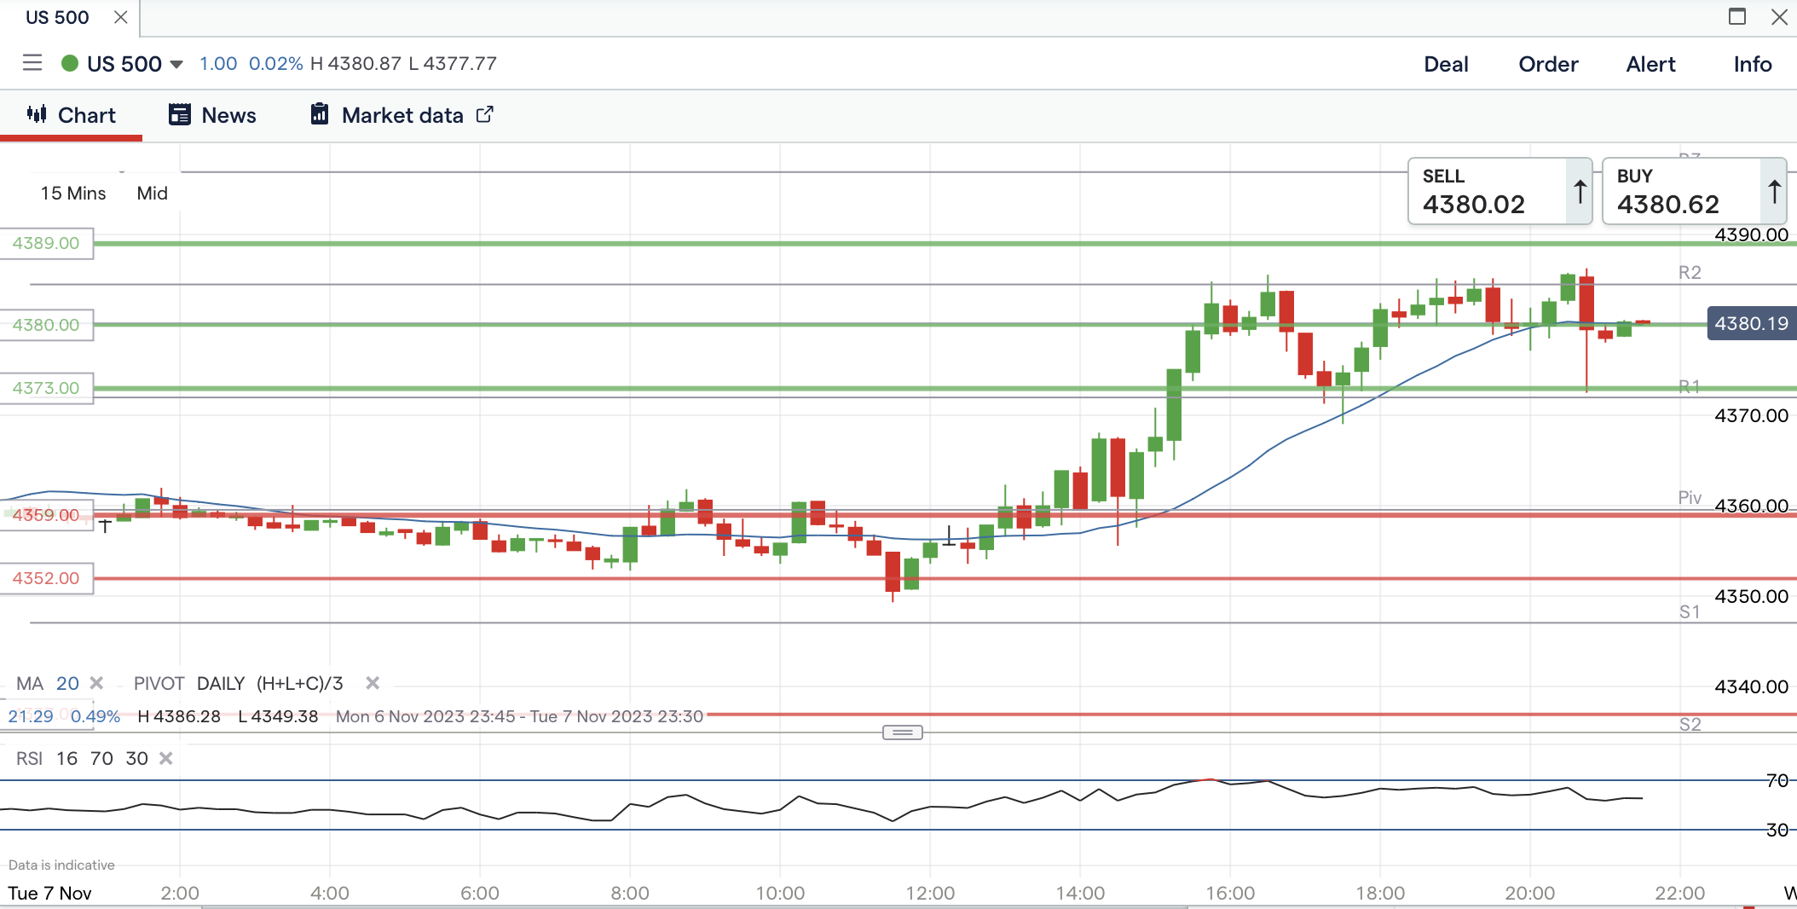This screenshot has width=1797, height=909.
Task: Open the Market data tab
Action: point(402,115)
